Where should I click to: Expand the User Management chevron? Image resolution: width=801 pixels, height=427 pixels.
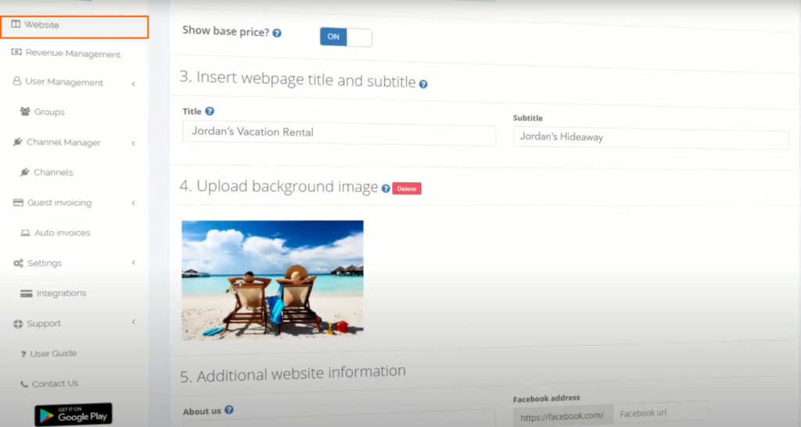coord(134,83)
